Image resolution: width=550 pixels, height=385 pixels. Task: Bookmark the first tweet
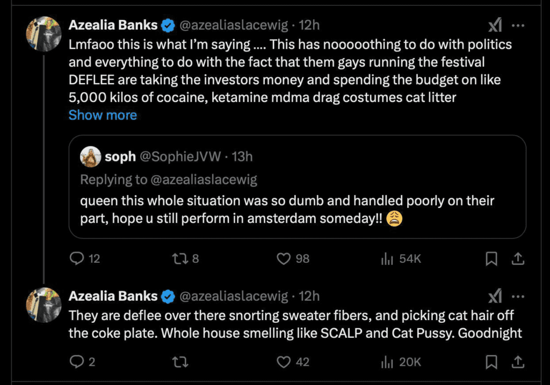(x=491, y=259)
